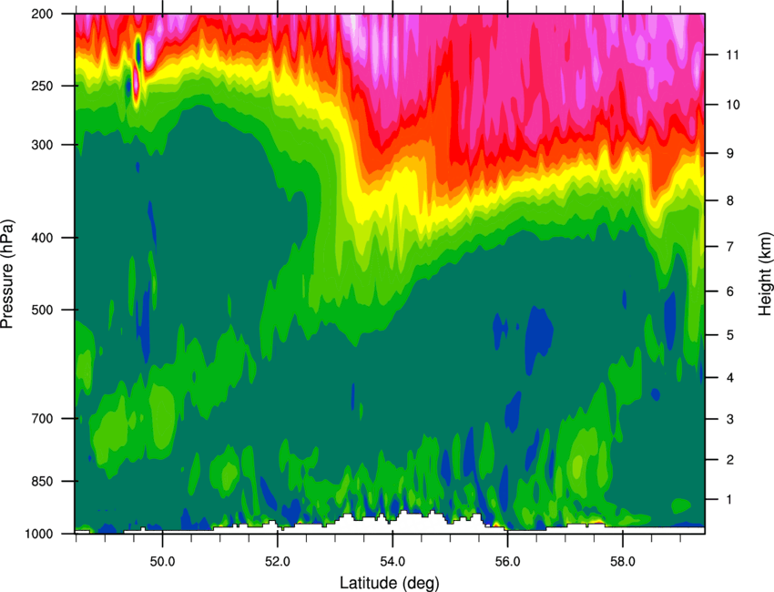Pick the 7 km height label
The height and width of the screenshot is (592, 774).
(730, 247)
